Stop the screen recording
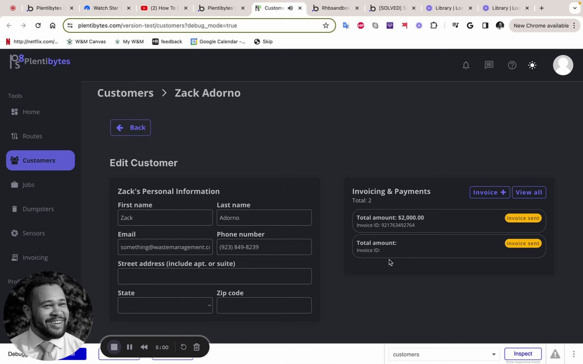Viewport: 583px width, 364px height. tap(114, 347)
